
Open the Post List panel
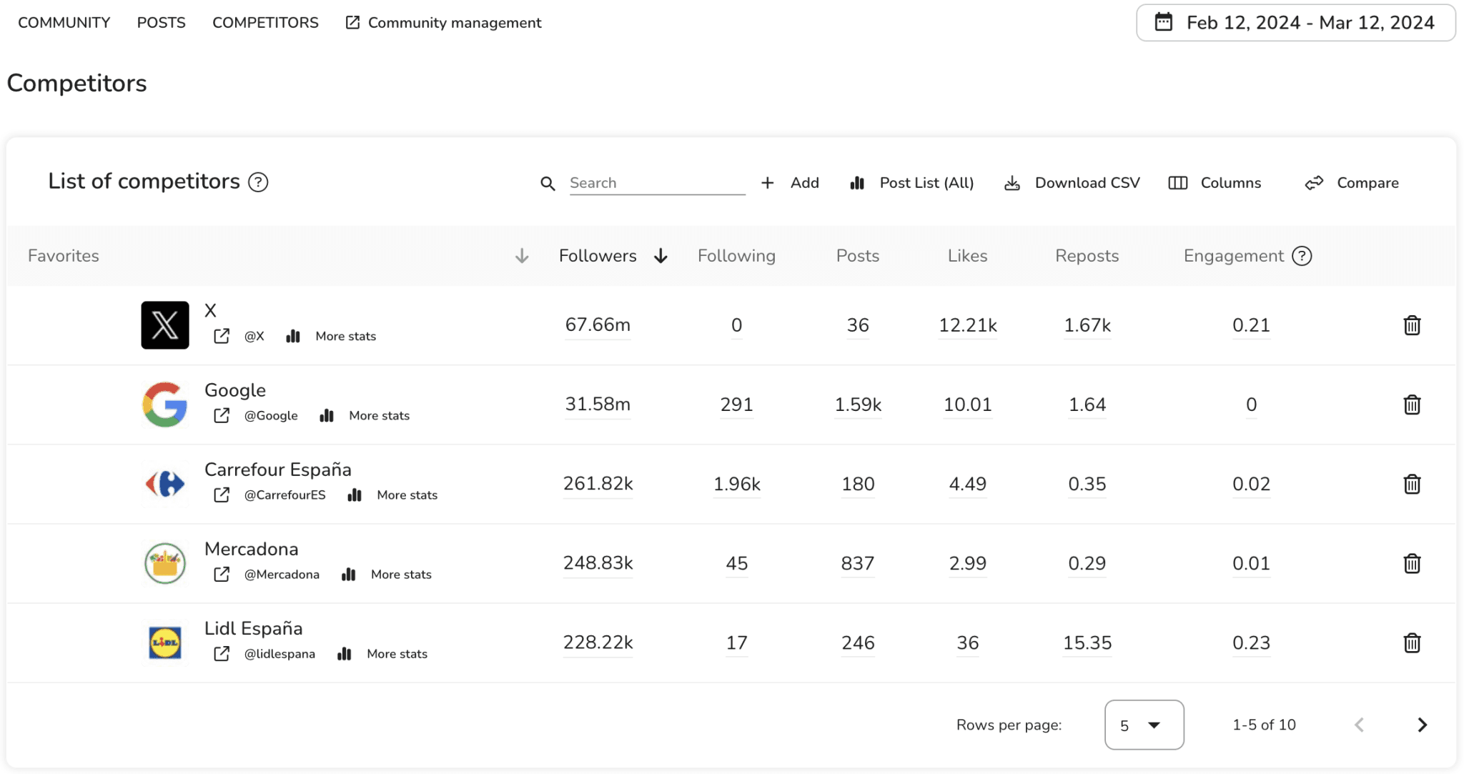(912, 183)
